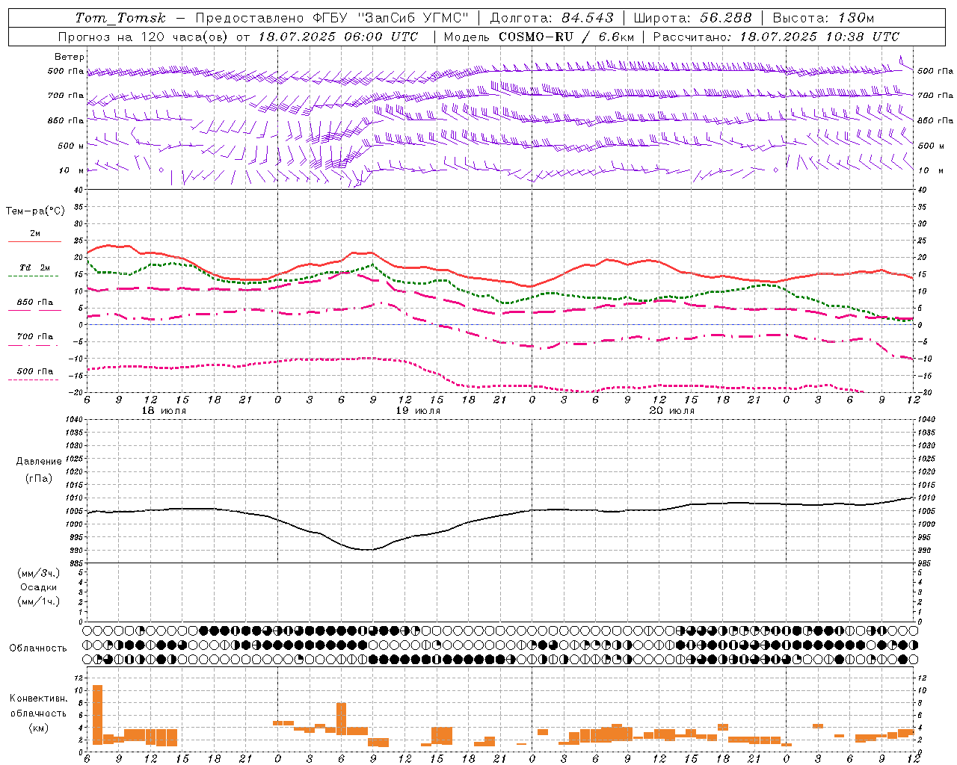Screen dimensions: 957x765
Task: Click the Tom_Tomsk station title
Action: (120, 18)
